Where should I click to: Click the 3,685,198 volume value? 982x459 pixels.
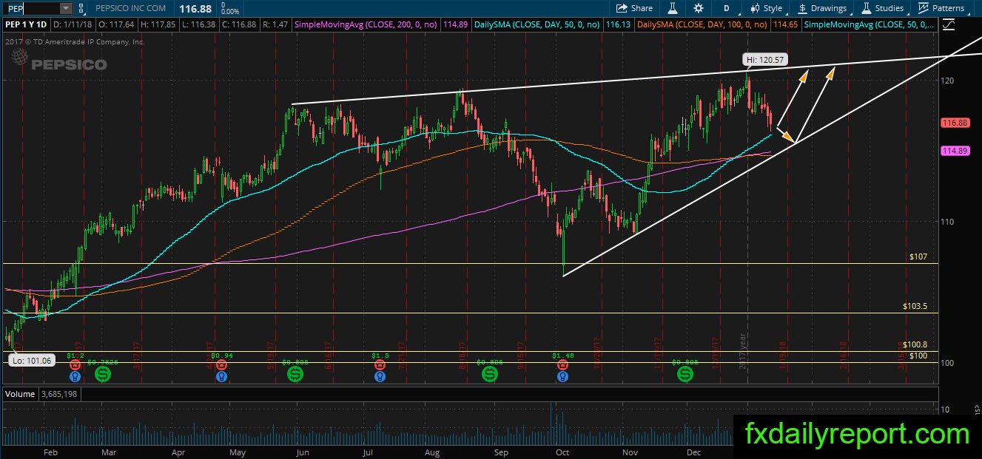(58, 394)
